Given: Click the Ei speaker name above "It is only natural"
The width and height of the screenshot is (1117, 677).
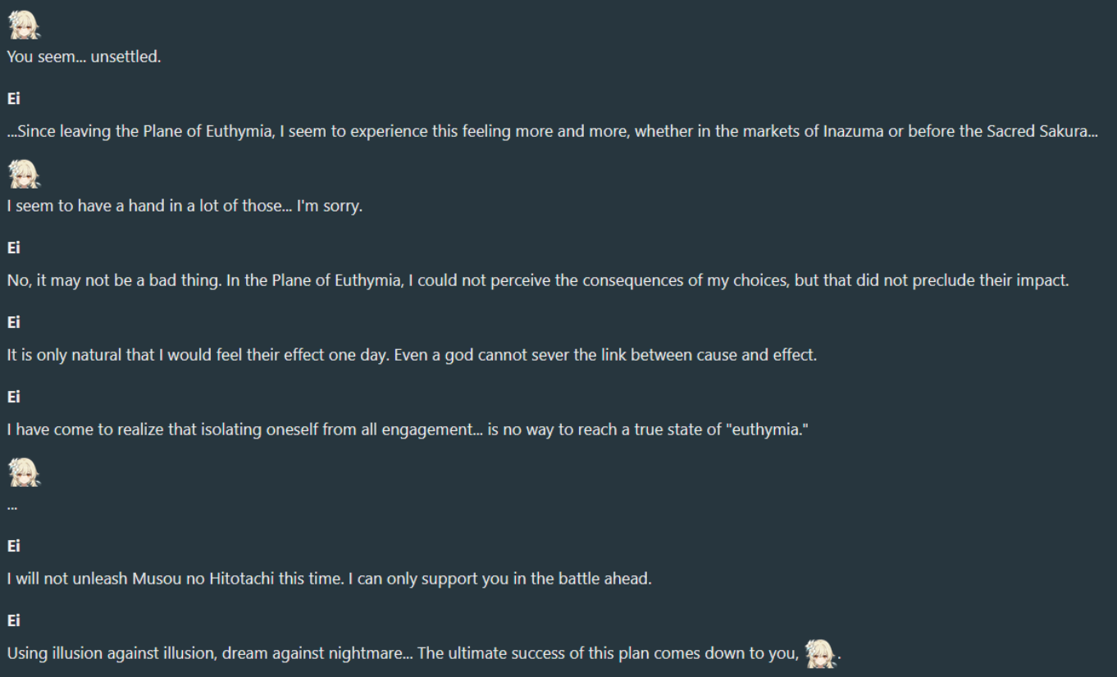Looking at the screenshot, I should click(14, 322).
